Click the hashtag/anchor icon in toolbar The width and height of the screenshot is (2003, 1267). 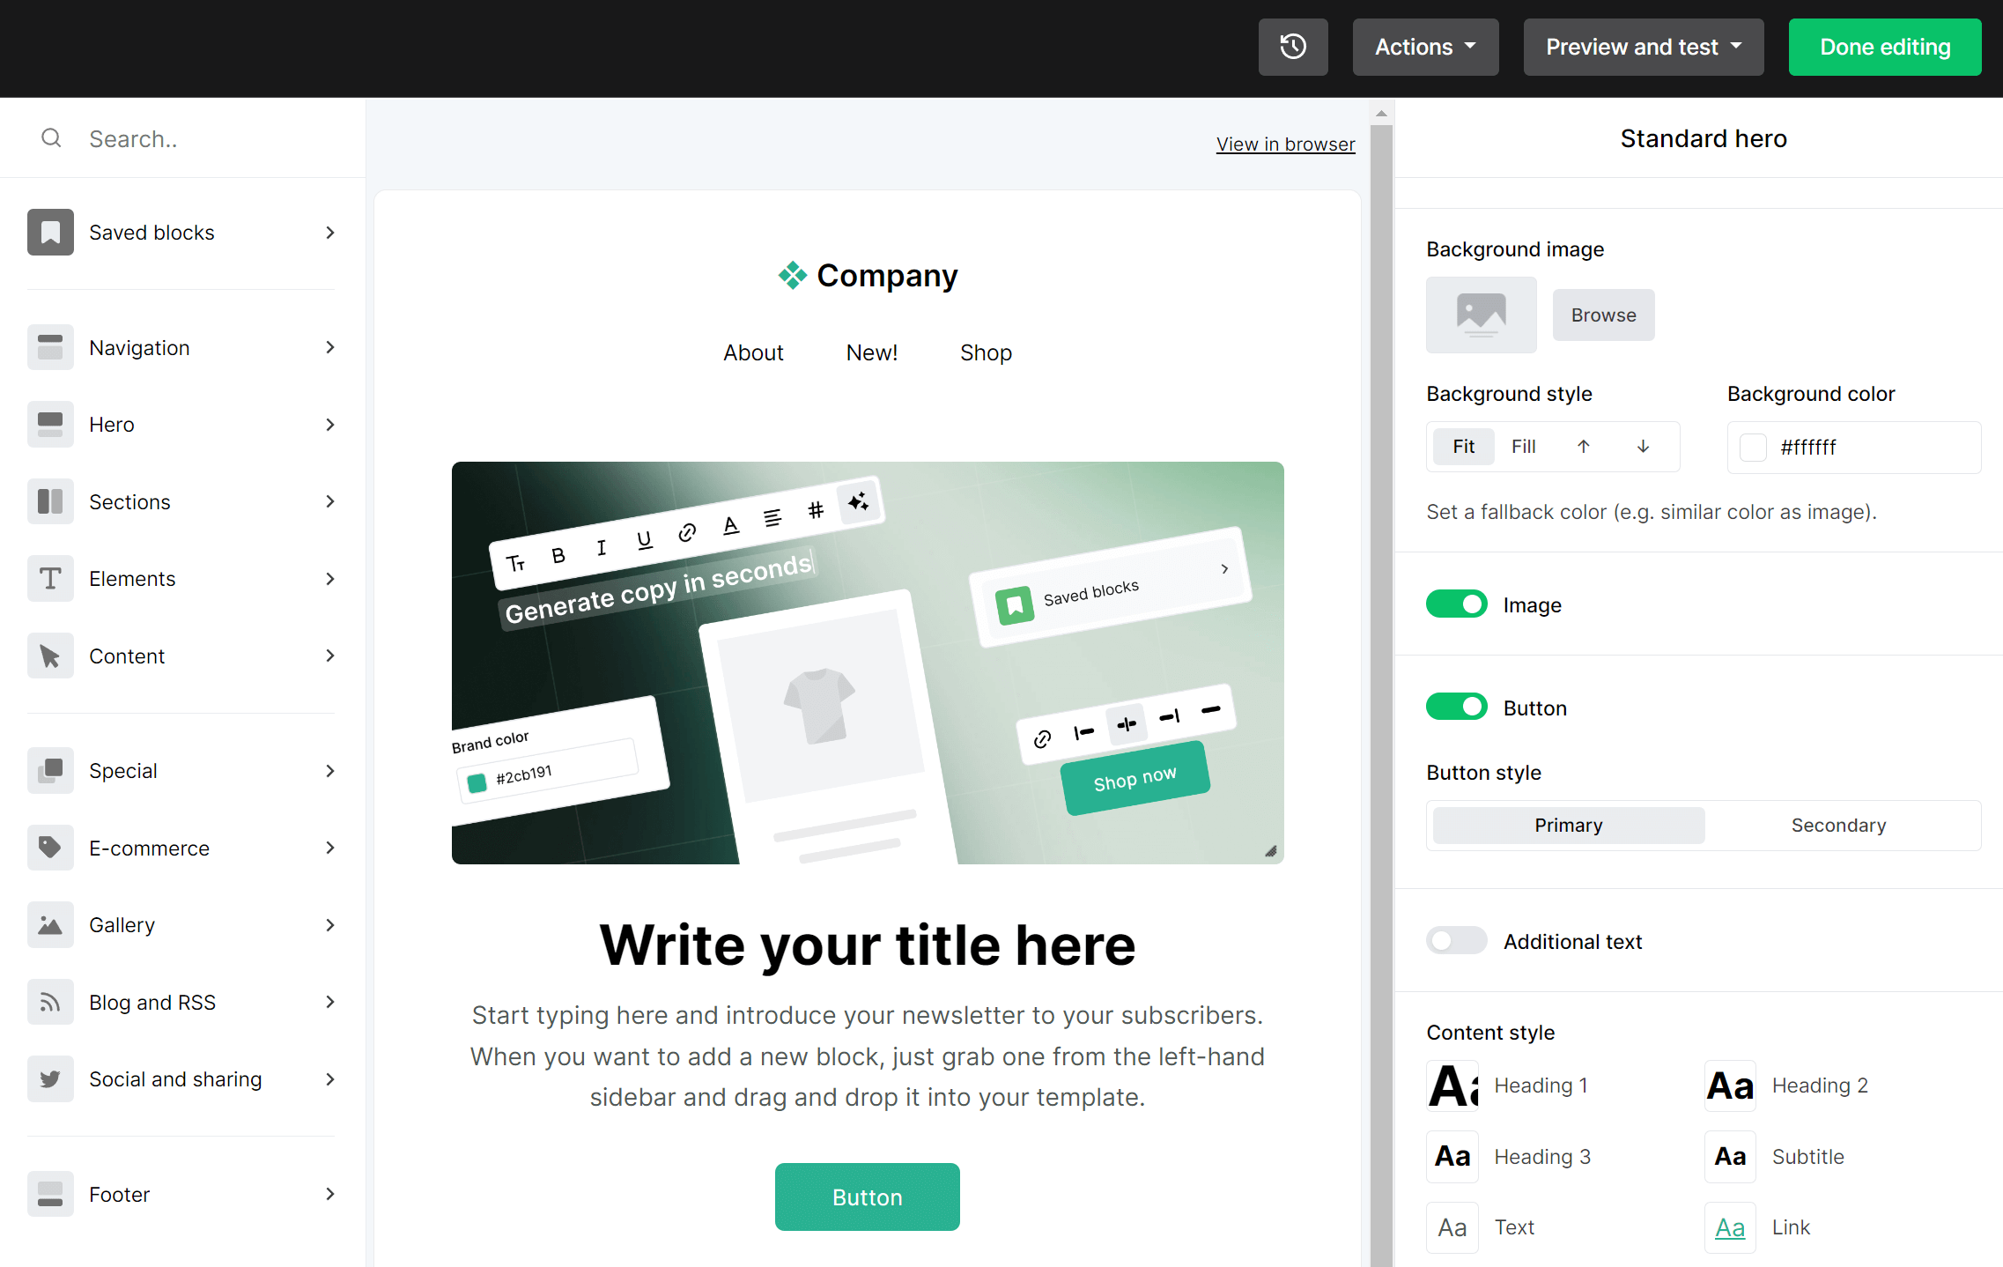813,509
